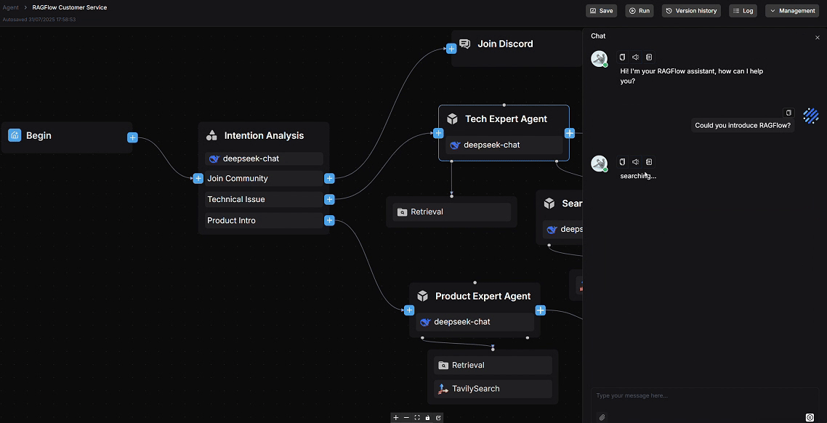Click the plus handle right of Product Intro

(x=330, y=220)
